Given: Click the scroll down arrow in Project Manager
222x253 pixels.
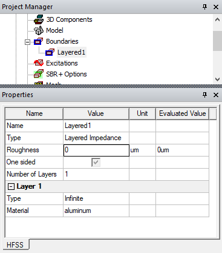Looking at the screenshot, I should (x=217, y=79).
